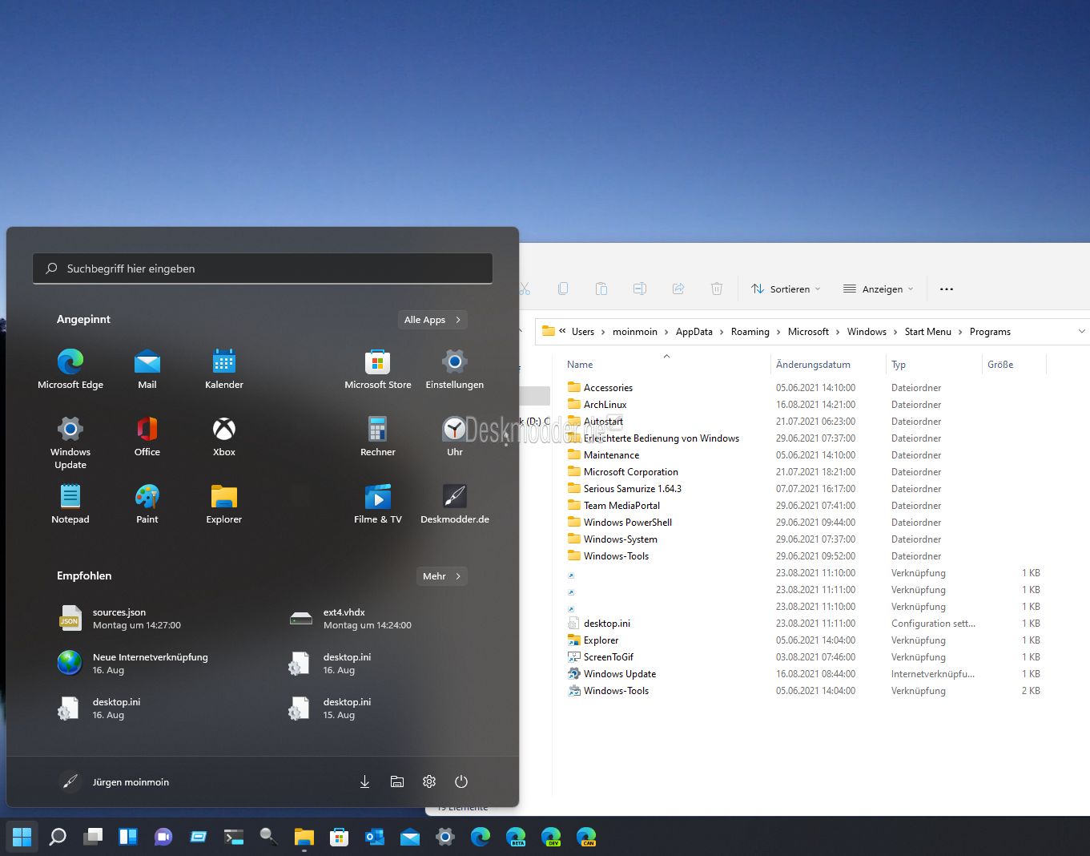Click the copy icon in Explorer toolbar
The width and height of the screenshot is (1090, 856).
563,289
